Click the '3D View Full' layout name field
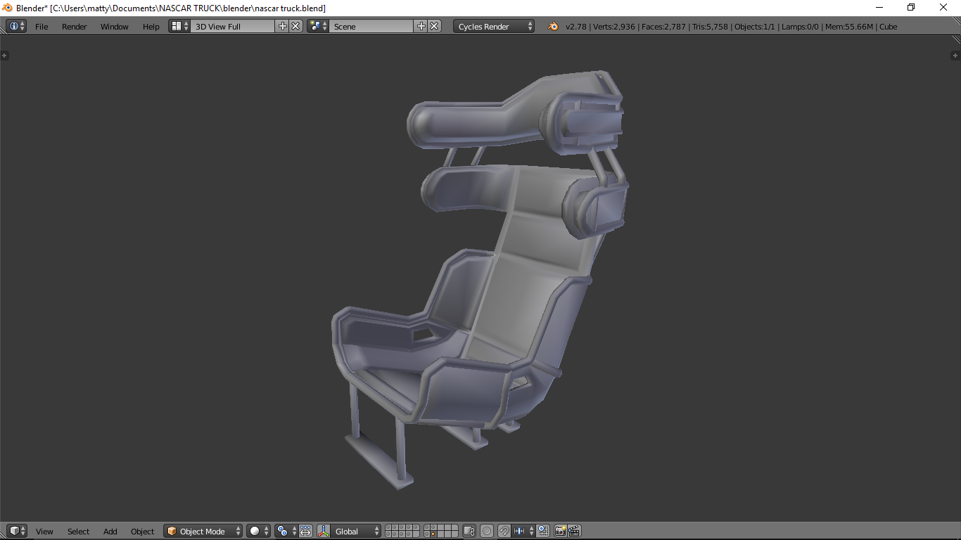The image size is (961, 540). pos(233,26)
